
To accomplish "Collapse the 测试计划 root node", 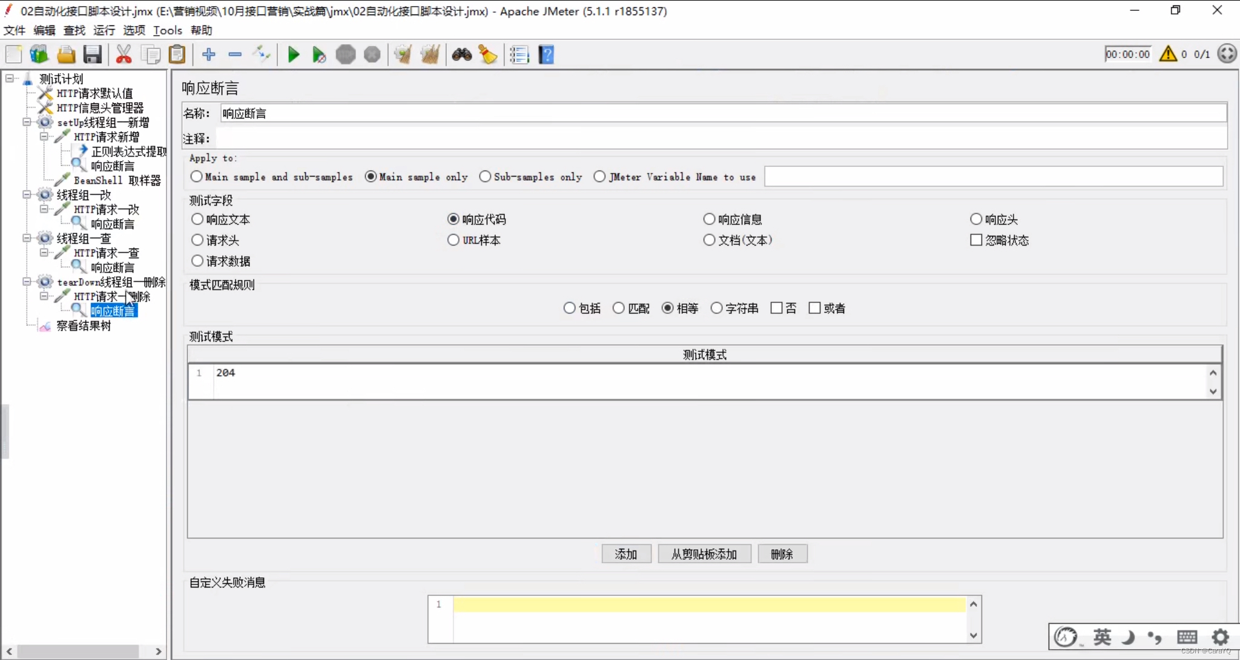I will click(x=9, y=78).
